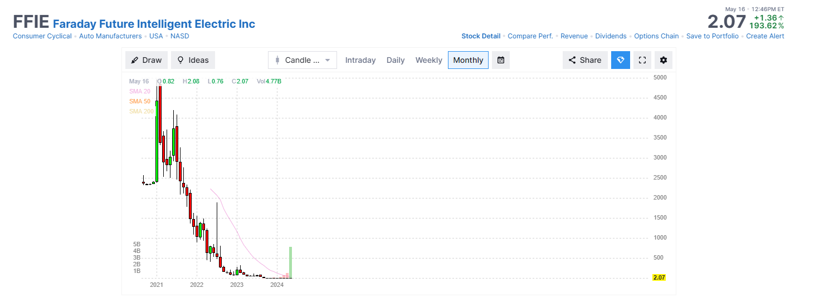The height and width of the screenshot is (303, 829).
Task: Share the FFIE chart
Action: tap(585, 60)
